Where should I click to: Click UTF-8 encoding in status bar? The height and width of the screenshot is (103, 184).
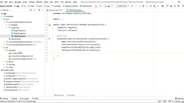170,101
